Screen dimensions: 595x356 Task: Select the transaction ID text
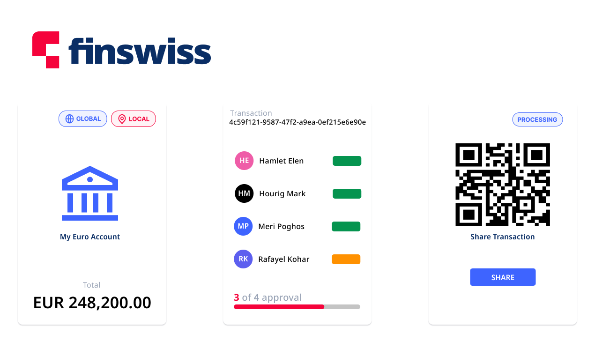coord(297,122)
